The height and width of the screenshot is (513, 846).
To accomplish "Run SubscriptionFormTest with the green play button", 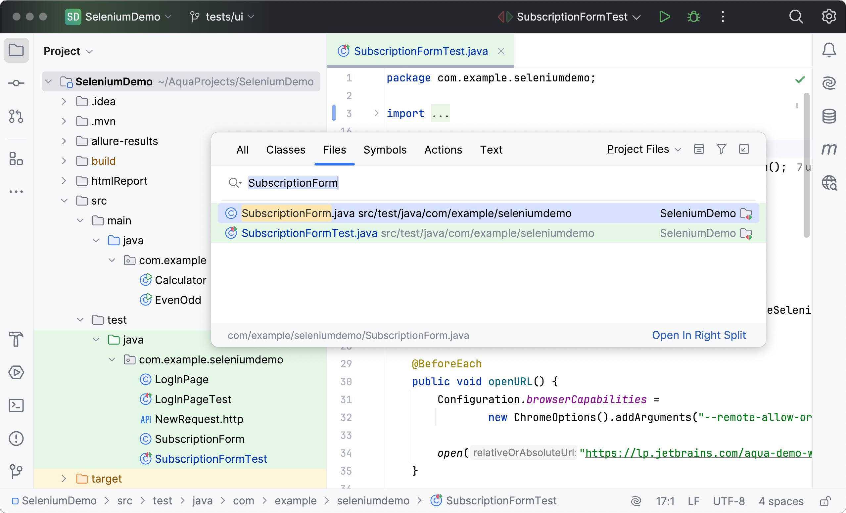I will click(x=664, y=17).
